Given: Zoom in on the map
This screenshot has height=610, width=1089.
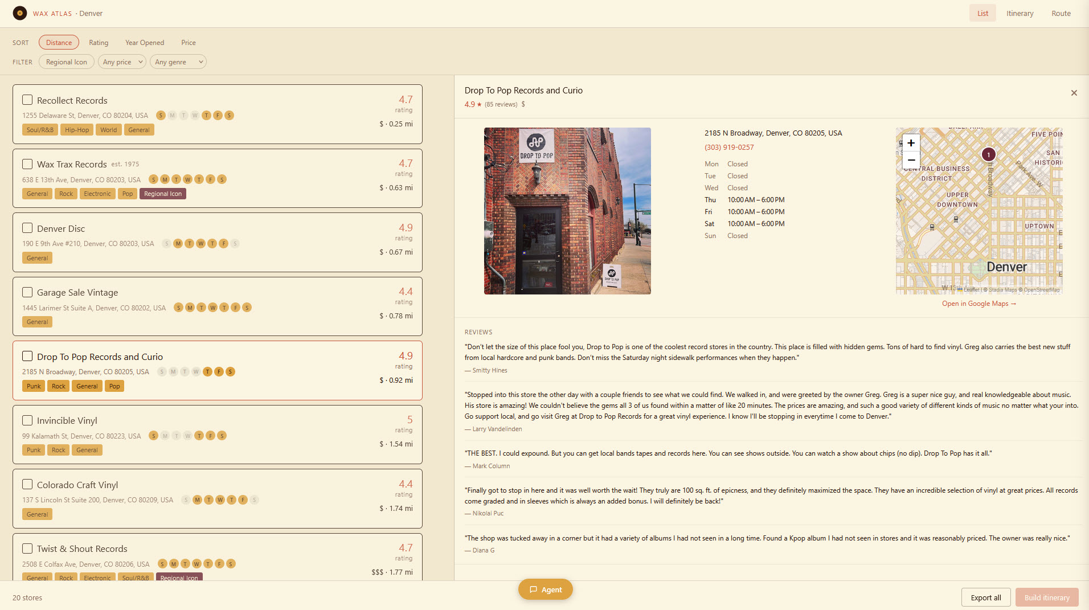Looking at the screenshot, I should 911,143.
